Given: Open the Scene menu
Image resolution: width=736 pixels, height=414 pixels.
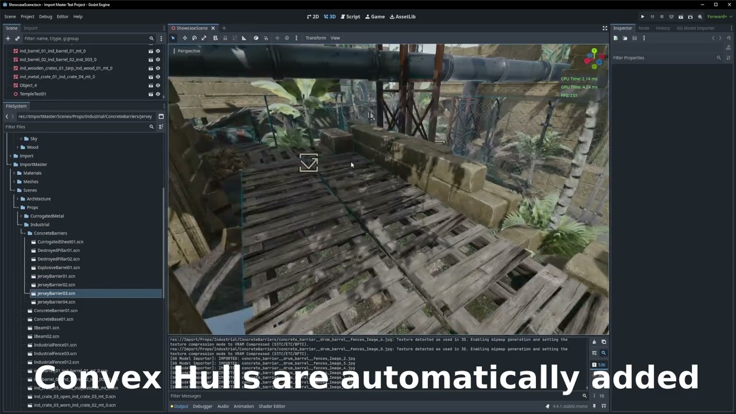Looking at the screenshot, I should click(10, 17).
